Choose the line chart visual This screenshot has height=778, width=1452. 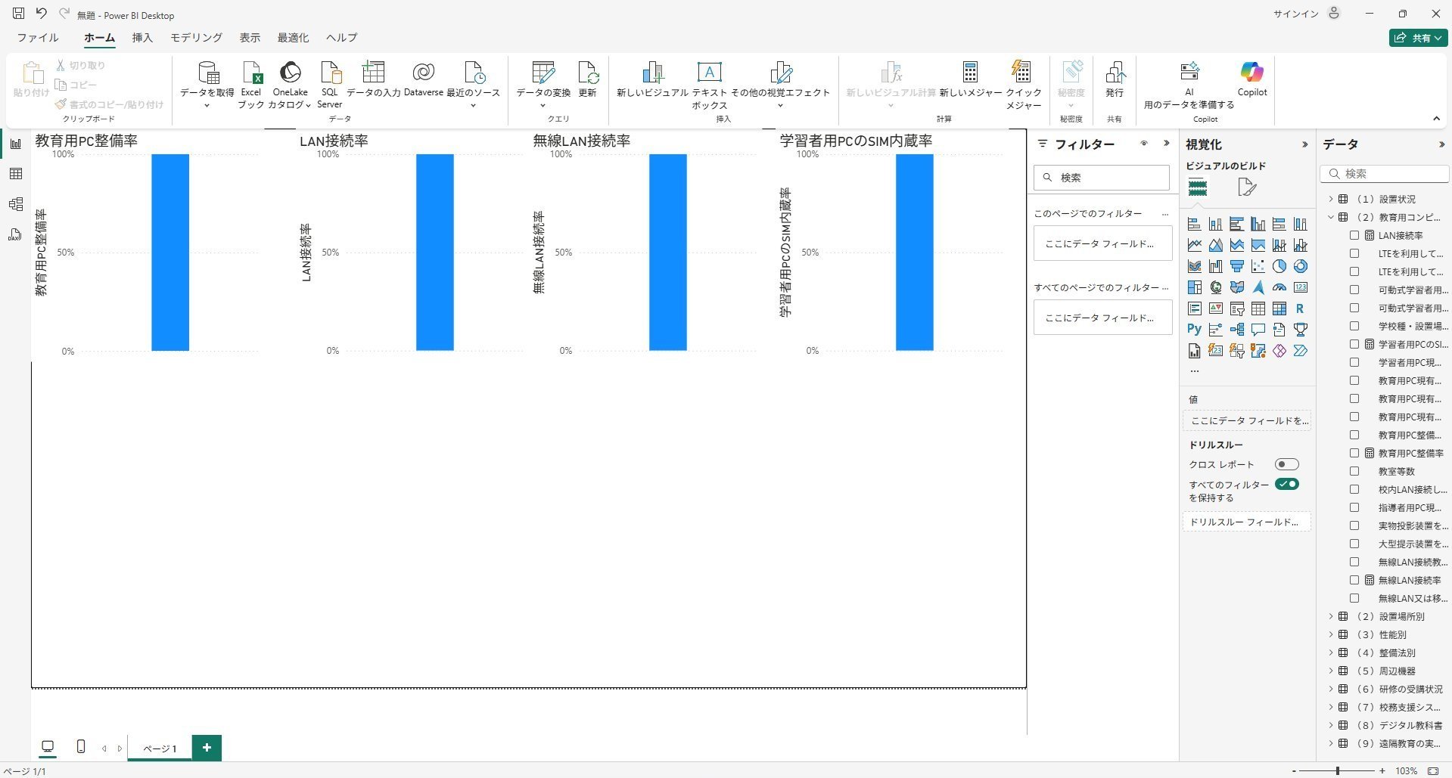(1194, 245)
